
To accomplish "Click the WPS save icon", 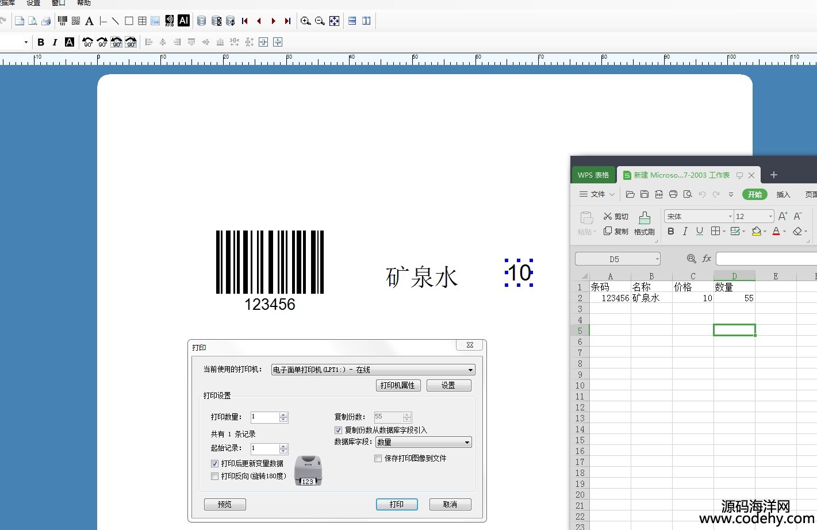I will (x=645, y=194).
